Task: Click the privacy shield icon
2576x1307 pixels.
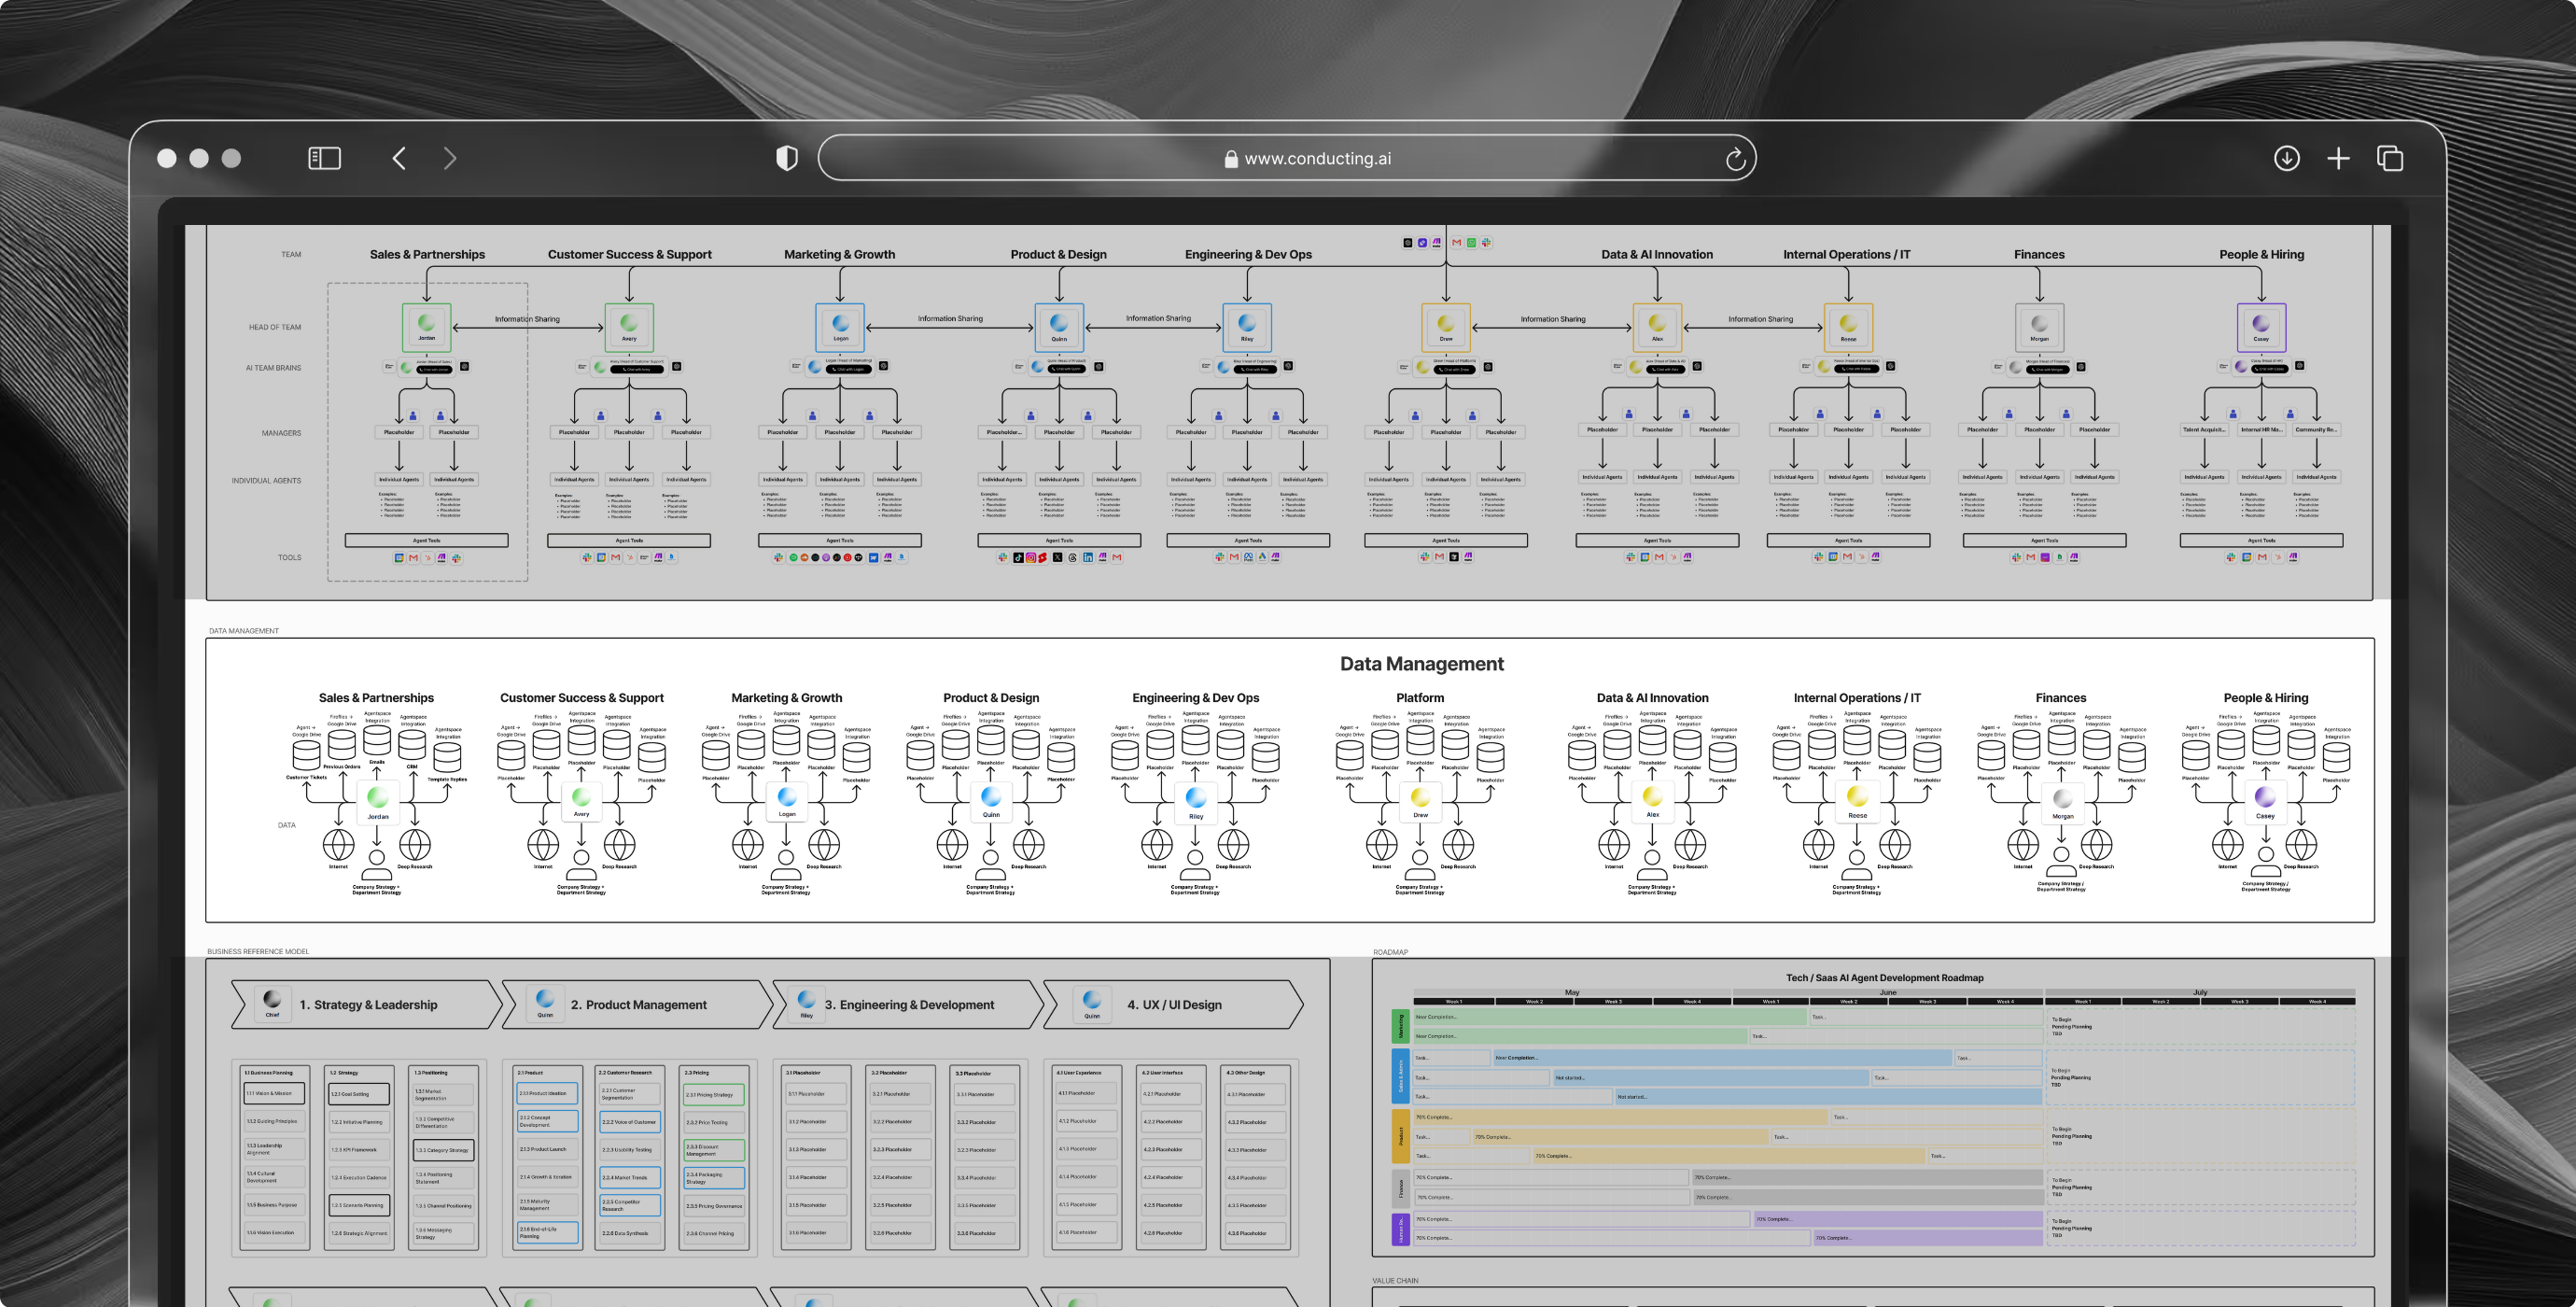Action: click(787, 158)
